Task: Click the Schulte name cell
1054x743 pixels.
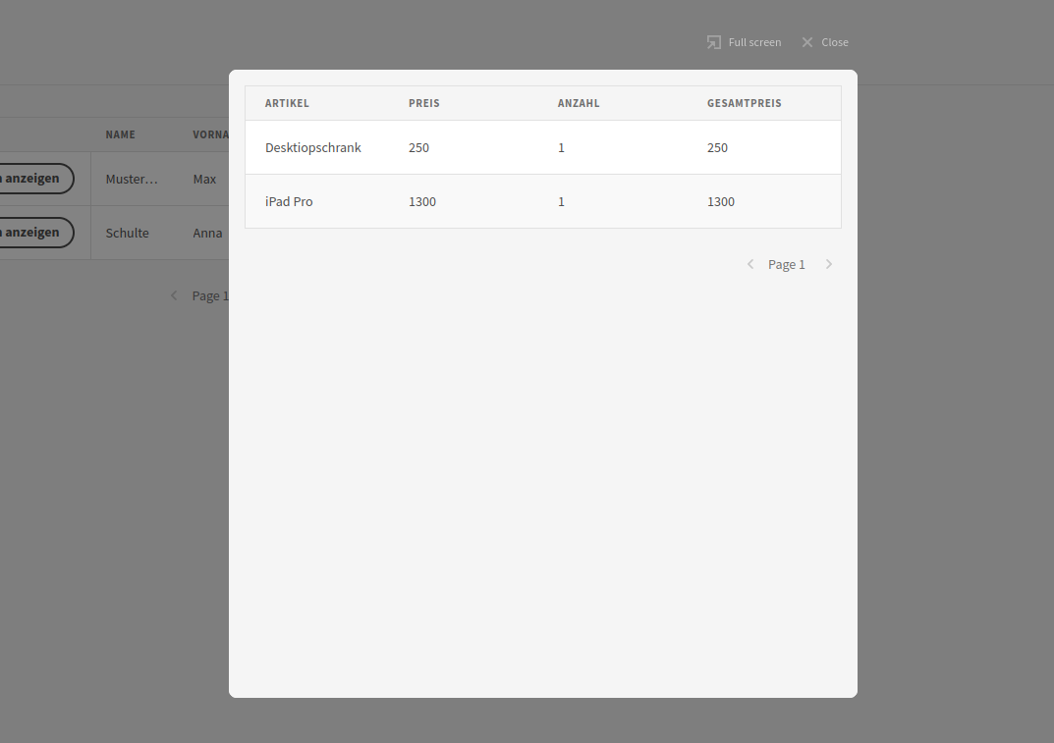Action: point(128,233)
